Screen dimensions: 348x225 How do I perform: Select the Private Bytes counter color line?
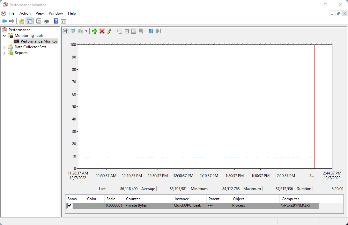pyautogui.click(x=95, y=206)
